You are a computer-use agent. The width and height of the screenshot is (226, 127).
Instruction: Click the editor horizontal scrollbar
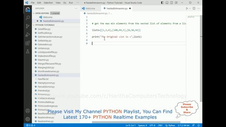pyautogui.click(x=136, y=122)
